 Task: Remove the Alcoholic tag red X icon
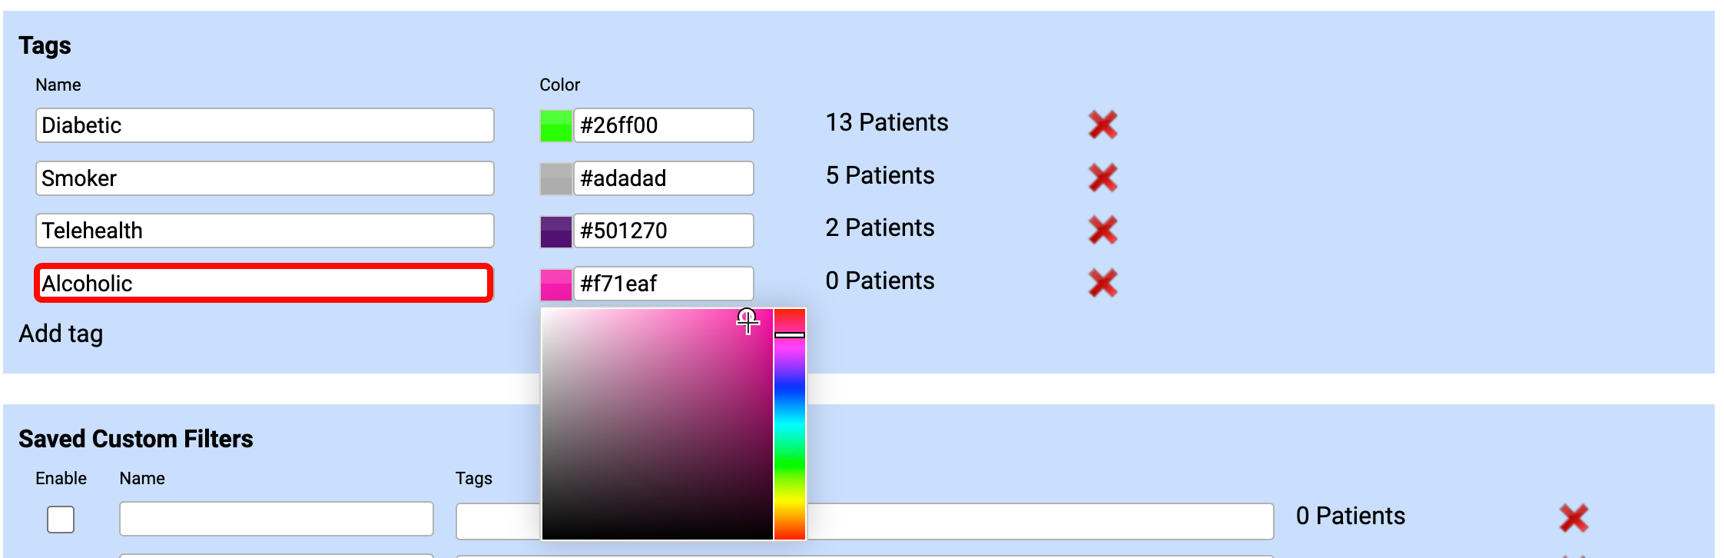[x=1102, y=283]
